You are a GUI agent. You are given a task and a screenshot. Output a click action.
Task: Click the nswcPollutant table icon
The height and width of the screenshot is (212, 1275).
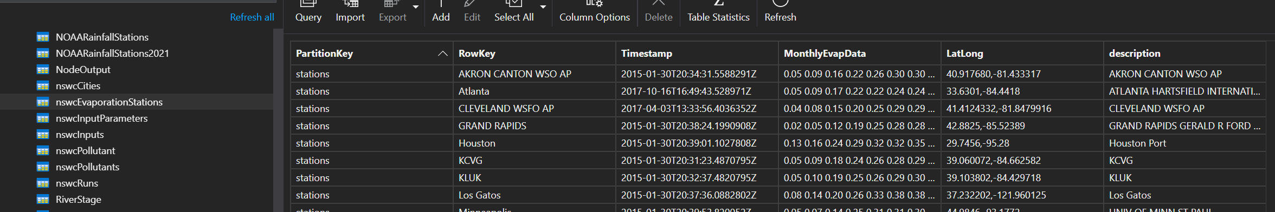coord(43,151)
